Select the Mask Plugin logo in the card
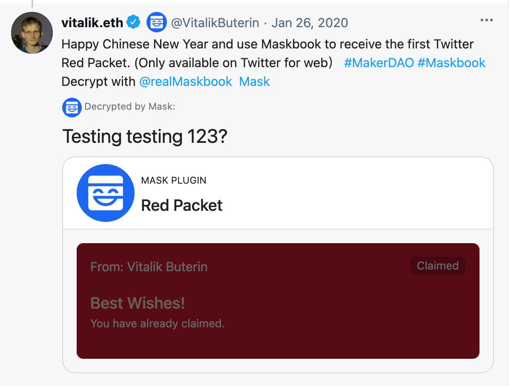This screenshot has height=386, width=511. [x=105, y=193]
